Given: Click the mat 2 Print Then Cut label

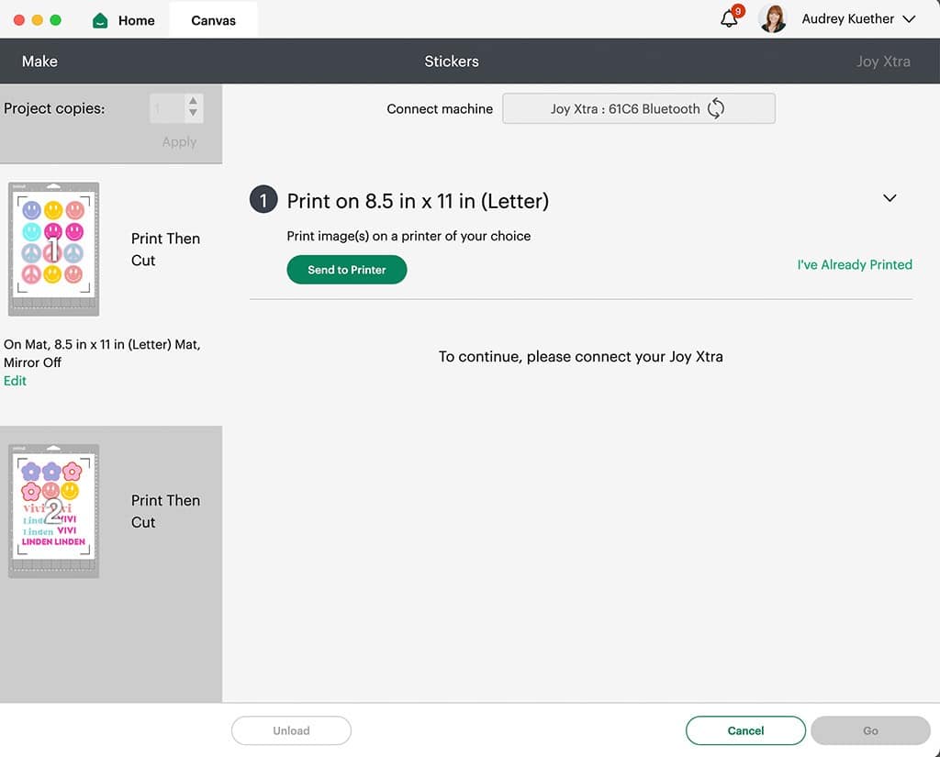Looking at the screenshot, I should 165,511.
